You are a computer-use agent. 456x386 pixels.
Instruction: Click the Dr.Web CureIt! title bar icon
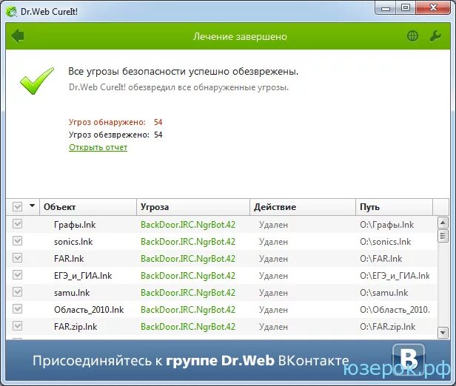click(x=11, y=12)
